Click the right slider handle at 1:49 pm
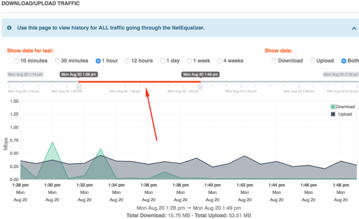 tap(201, 87)
